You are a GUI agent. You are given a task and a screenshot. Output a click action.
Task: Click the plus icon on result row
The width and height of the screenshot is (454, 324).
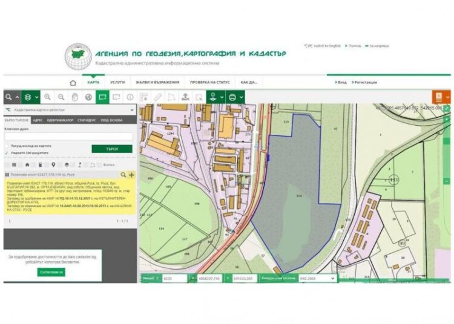click(131, 175)
